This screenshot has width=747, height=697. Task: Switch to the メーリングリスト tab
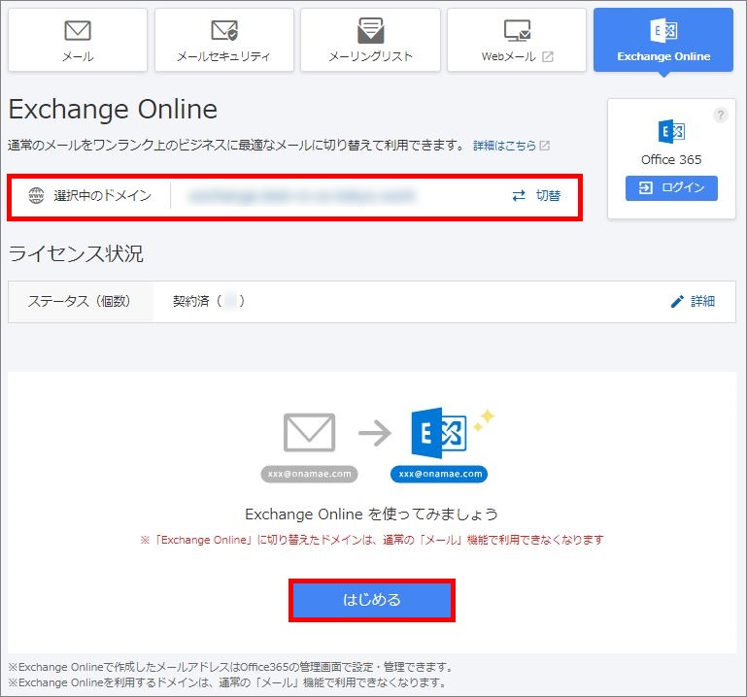[370, 40]
